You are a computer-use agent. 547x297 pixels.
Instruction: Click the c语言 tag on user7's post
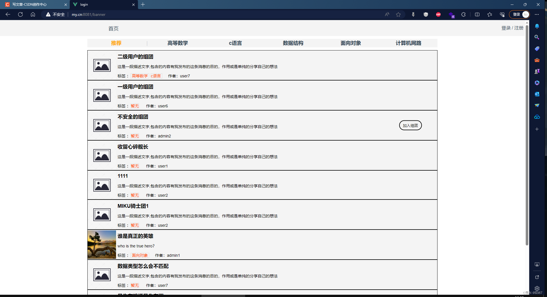click(156, 76)
